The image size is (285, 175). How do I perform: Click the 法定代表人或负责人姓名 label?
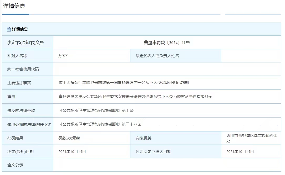click(157, 56)
